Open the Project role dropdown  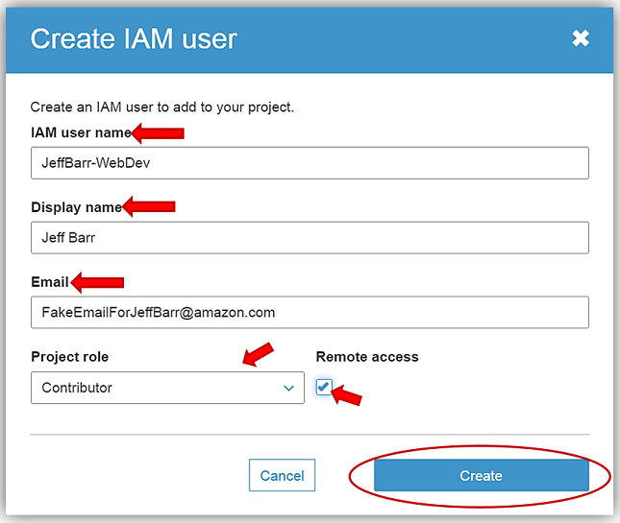click(167, 388)
